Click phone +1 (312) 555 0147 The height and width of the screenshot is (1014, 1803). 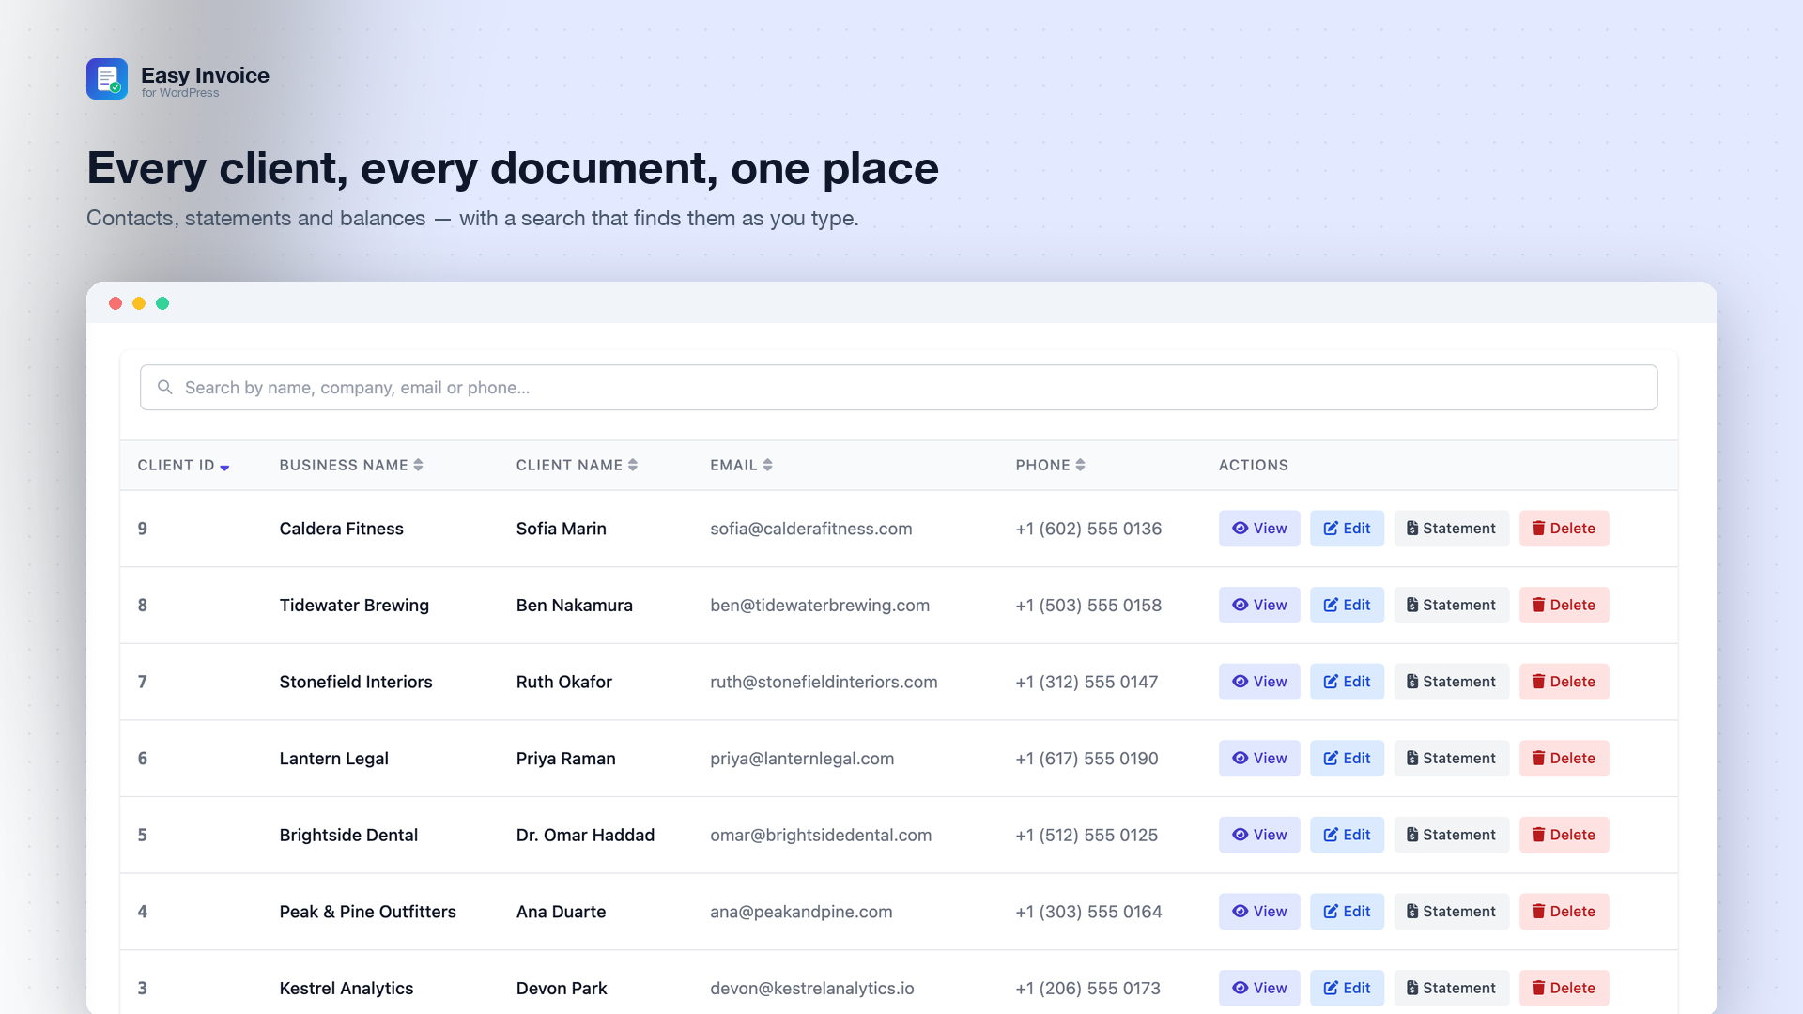1086,682
